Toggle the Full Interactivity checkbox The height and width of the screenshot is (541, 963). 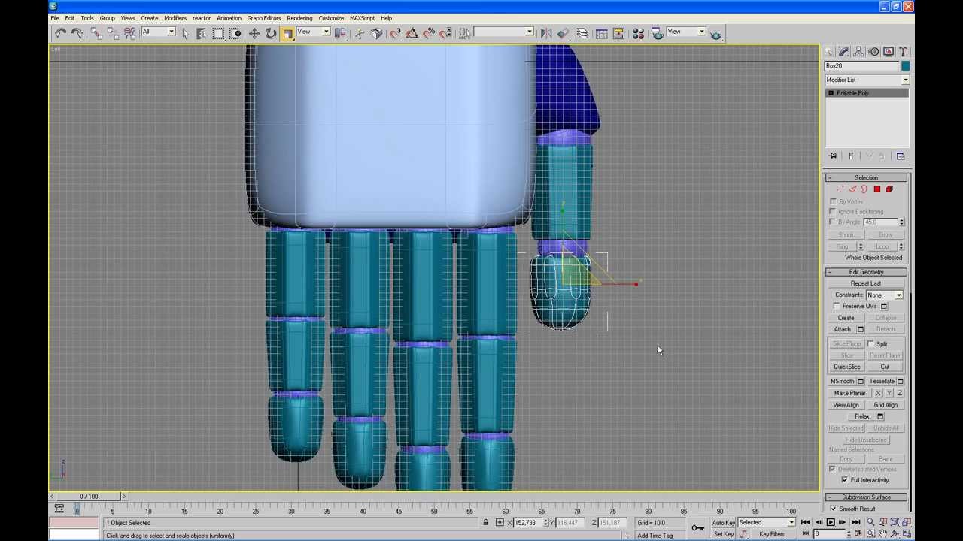point(845,480)
